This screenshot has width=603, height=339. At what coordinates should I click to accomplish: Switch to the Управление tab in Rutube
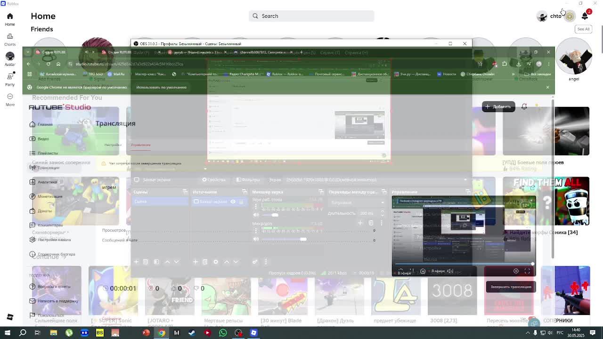pos(140,145)
